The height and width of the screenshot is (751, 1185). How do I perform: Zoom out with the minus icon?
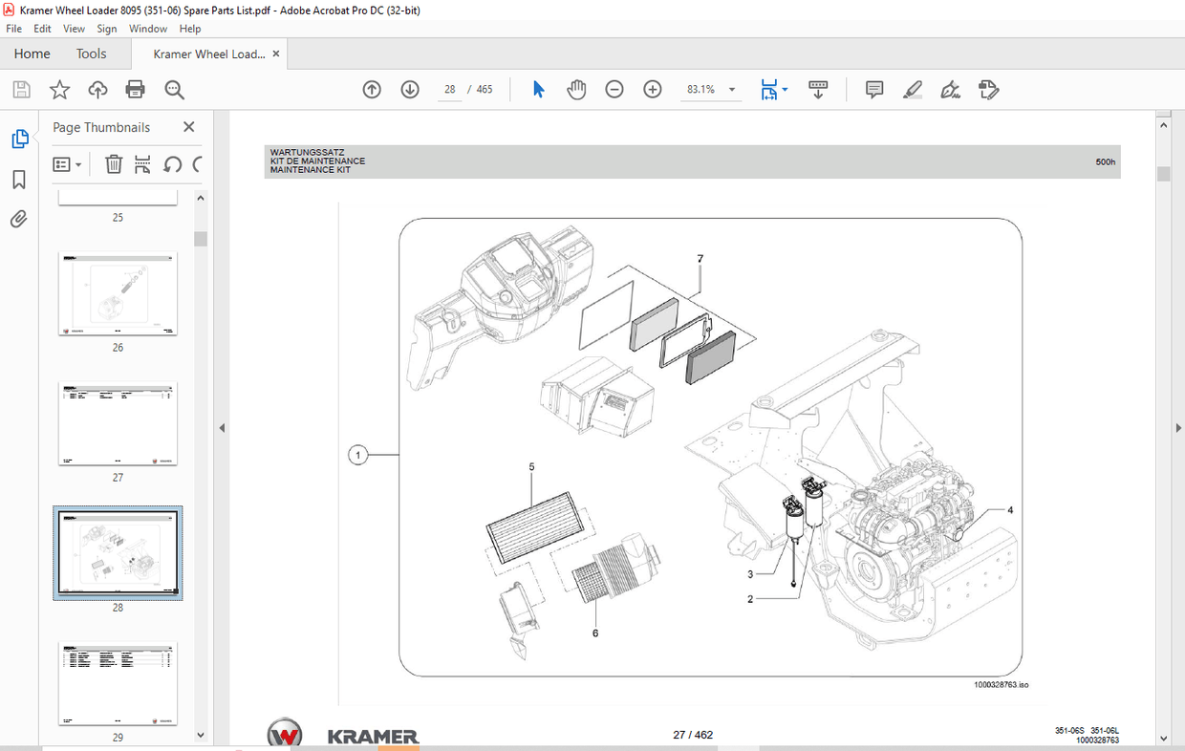[614, 89]
